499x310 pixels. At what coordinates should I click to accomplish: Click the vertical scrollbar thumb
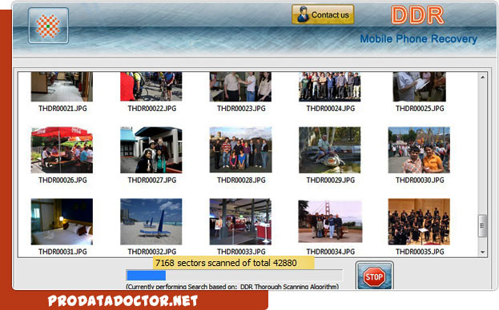(x=482, y=225)
